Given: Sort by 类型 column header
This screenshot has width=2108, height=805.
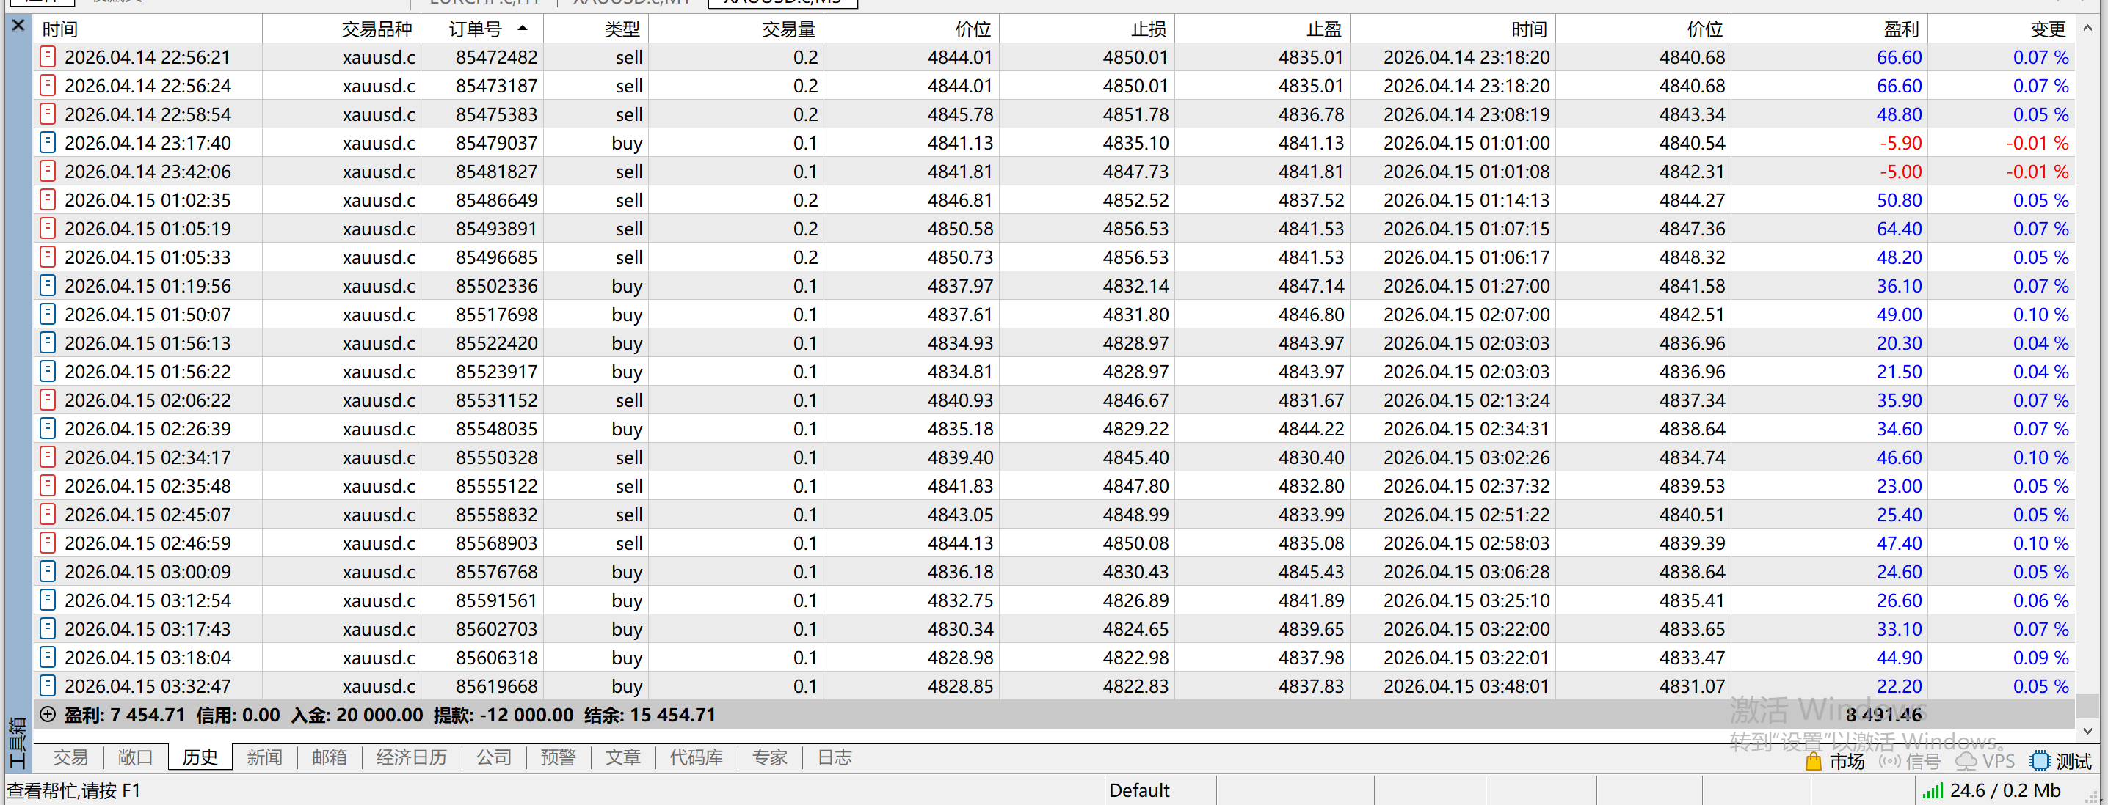Looking at the screenshot, I should [x=597, y=29].
